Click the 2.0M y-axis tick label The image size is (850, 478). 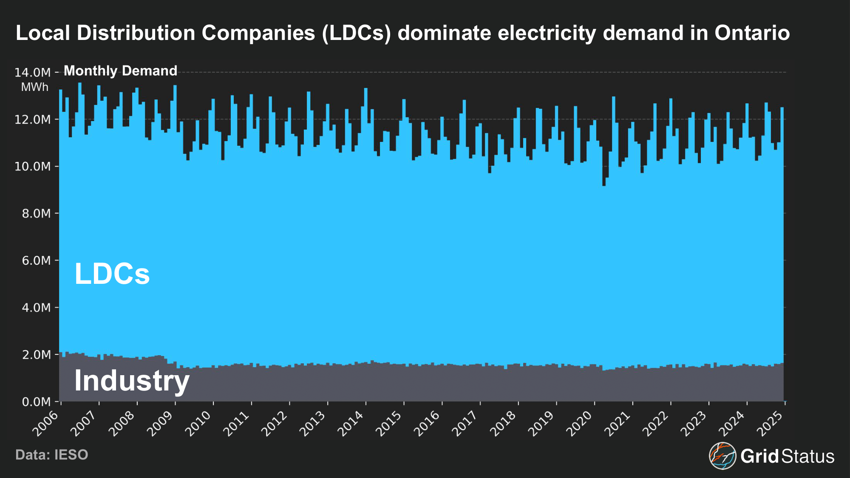point(36,355)
